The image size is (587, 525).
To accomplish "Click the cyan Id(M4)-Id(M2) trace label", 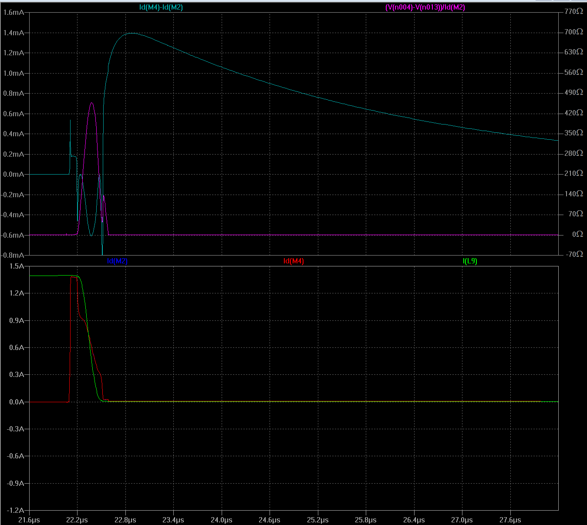I will click(161, 7).
